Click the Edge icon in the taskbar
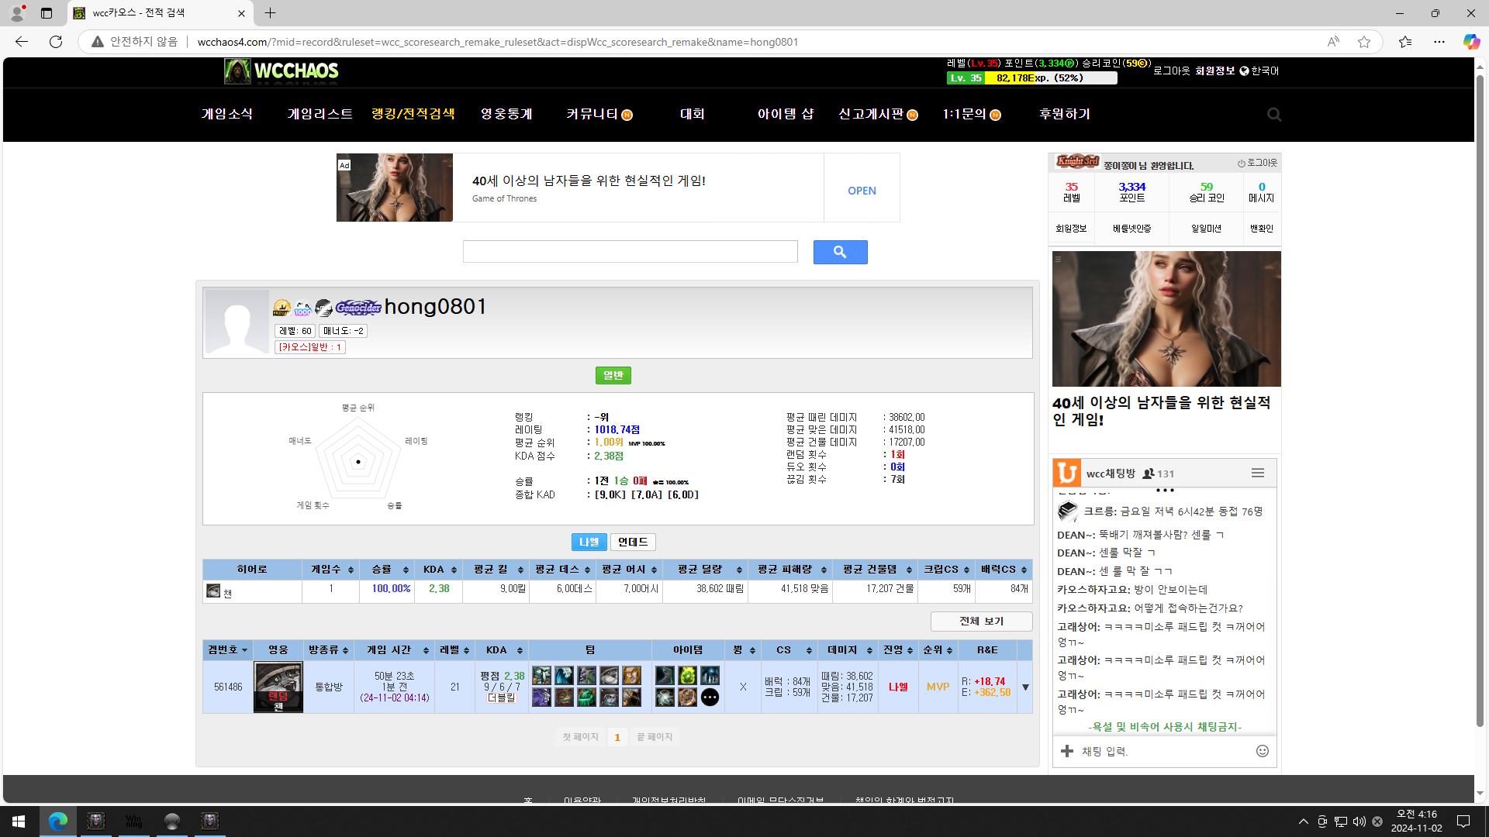 click(58, 821)
